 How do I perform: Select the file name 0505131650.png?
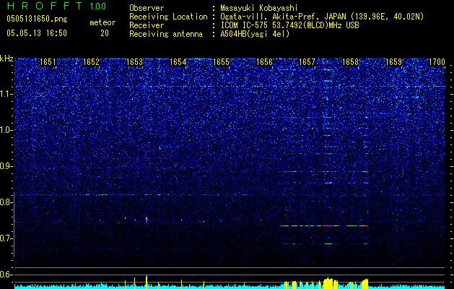37,19
